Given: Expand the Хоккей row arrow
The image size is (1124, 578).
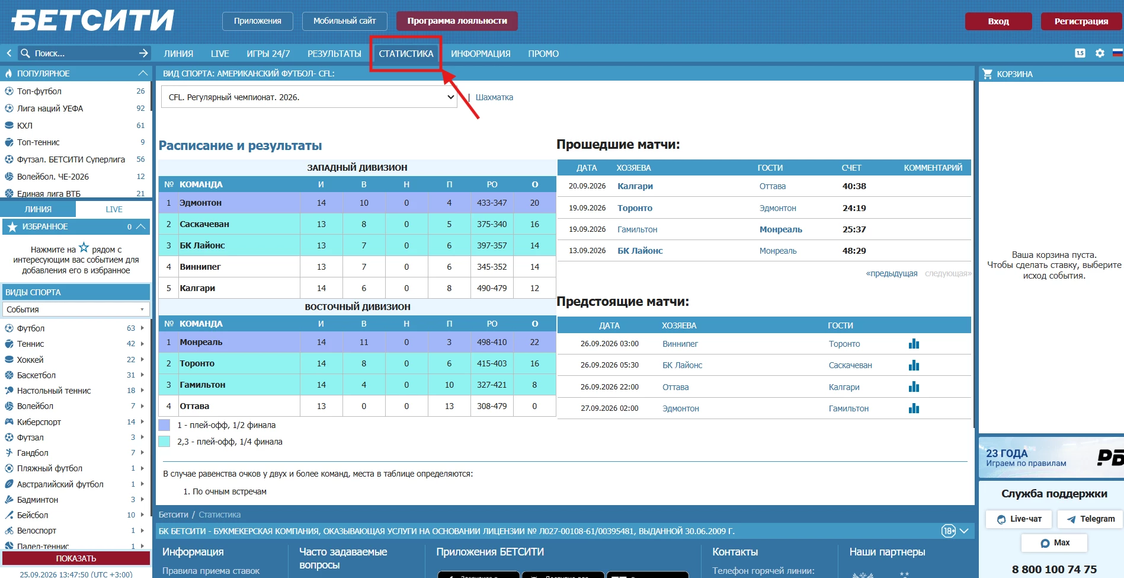Looking at the screenshot, I should (x=142, y=360).
